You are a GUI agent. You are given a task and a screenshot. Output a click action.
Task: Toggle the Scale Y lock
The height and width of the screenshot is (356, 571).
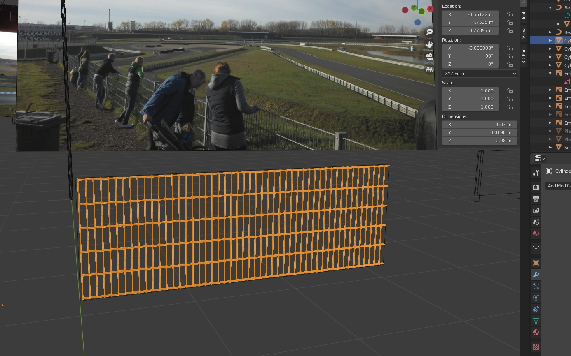(510, 99)
